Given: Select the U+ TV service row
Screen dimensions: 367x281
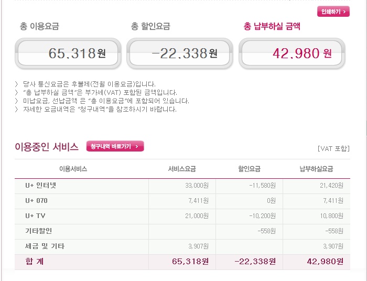Looking at the screenshot, I should coord(182,217).
